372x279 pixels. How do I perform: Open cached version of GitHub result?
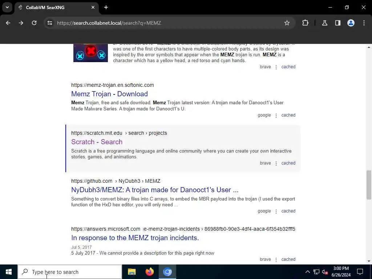click(288, 211)
